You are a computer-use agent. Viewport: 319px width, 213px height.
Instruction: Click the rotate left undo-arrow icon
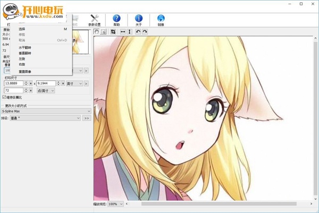coord(138,32)
